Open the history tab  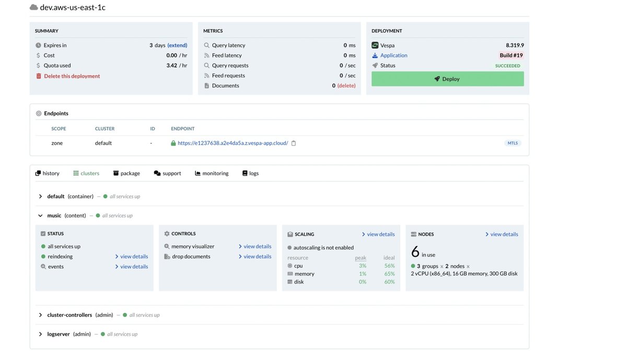[x=48, y=173]
